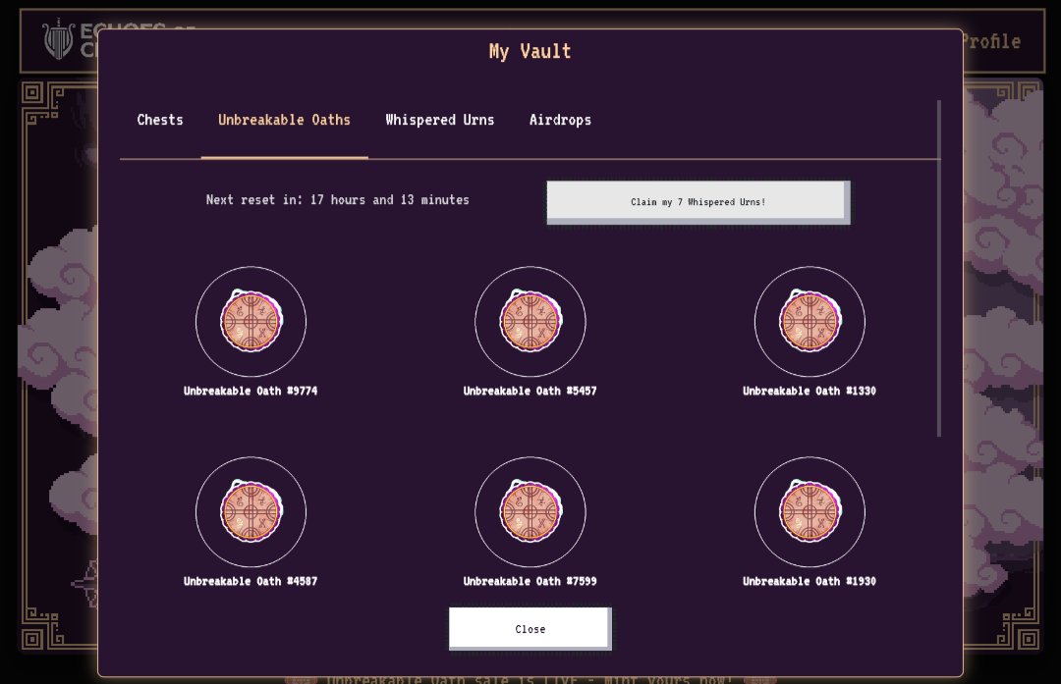This screenshot has height=684, width=1061.
Task: Switch to the Chests tab
Action: click(160, 121)
